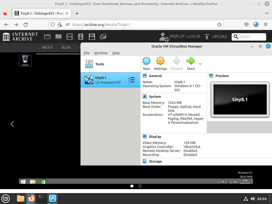
Task: Open the File menu in VirtualBox
Action: coord(86,53)
